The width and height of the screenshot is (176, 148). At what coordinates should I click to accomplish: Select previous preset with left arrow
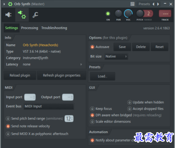[154, 4]
